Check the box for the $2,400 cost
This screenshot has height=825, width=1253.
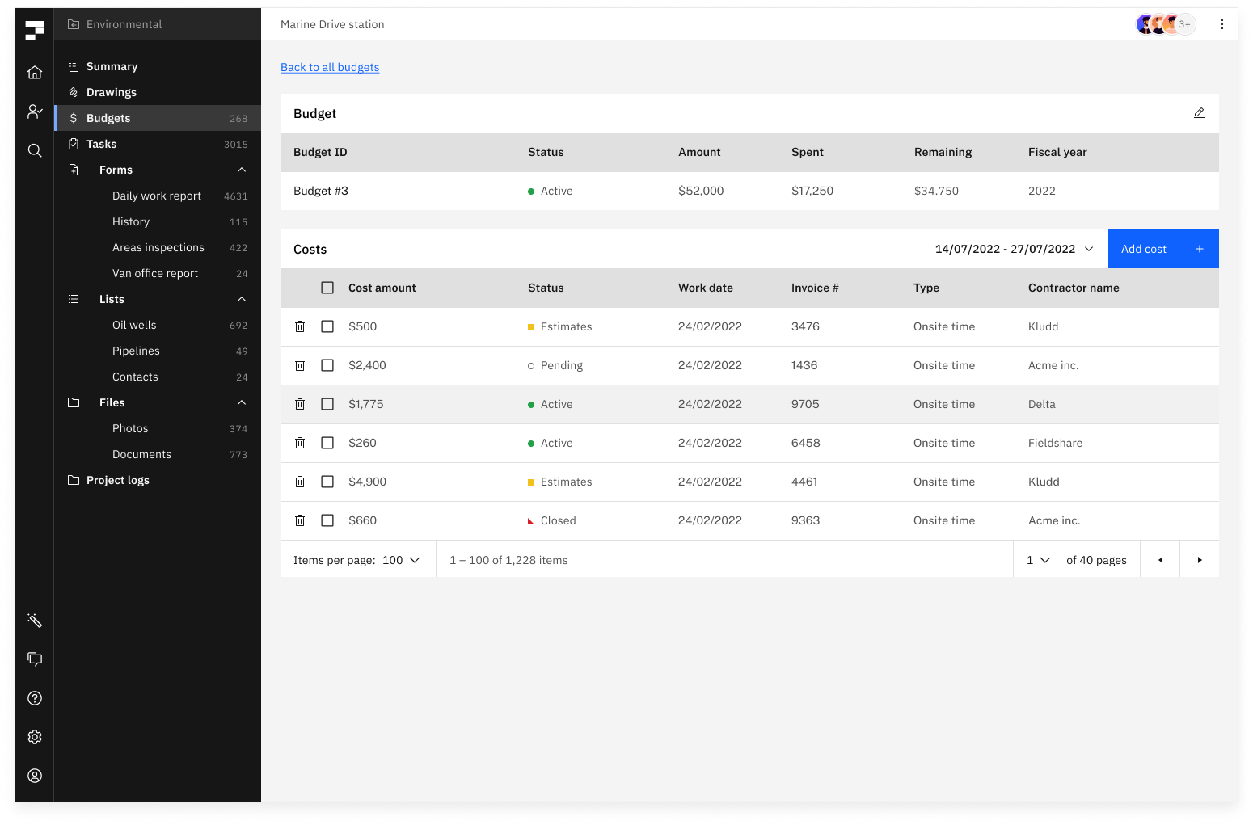coord(327,365)
